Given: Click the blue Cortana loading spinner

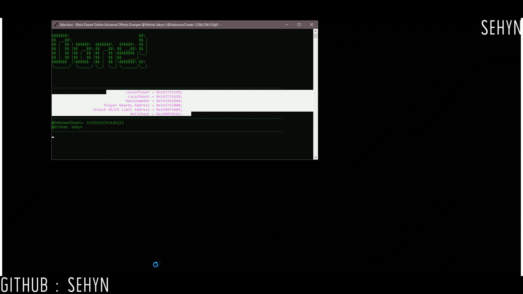Looking at the screenshot, I should click(x=156, y=264).
